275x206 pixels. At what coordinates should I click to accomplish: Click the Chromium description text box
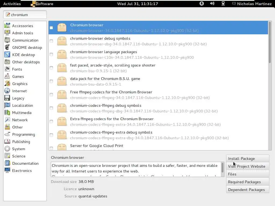(x=136, y=170)
